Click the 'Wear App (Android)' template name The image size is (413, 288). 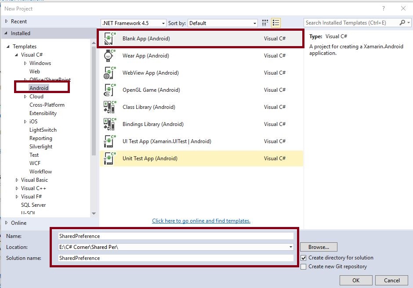[146, 56]
